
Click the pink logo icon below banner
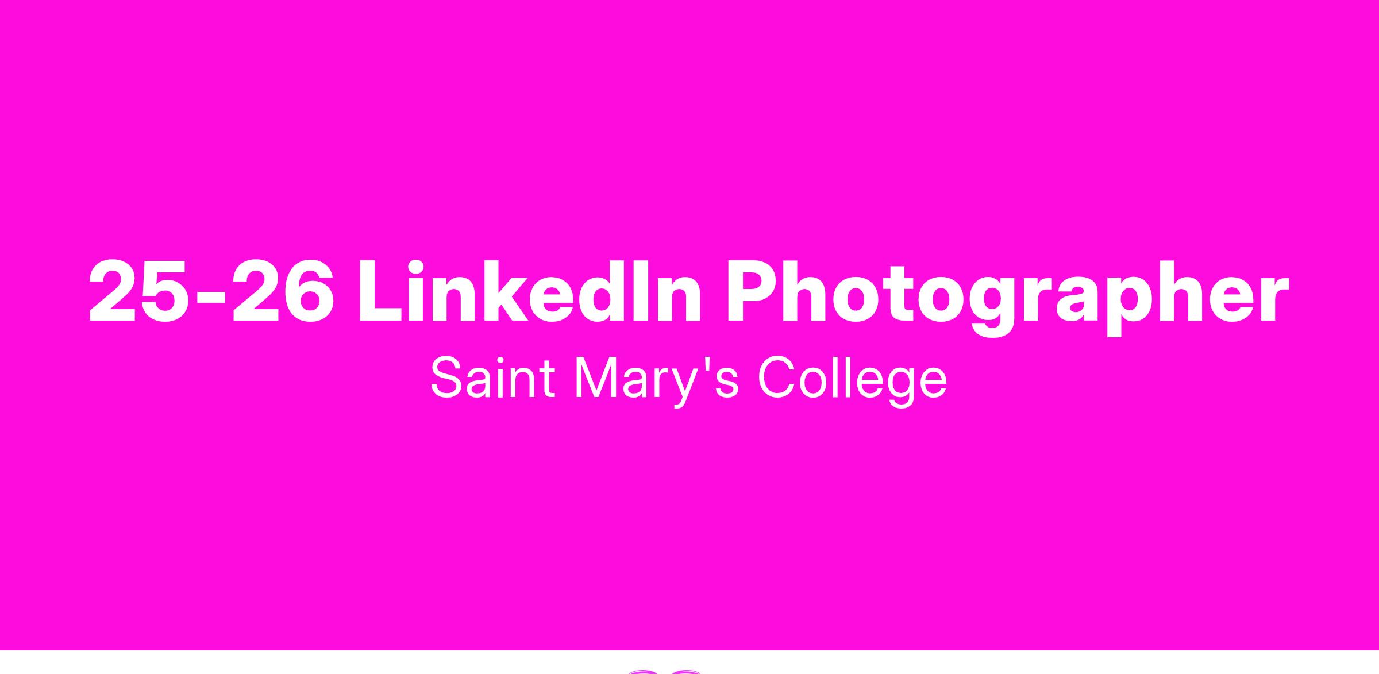[664, 671]
